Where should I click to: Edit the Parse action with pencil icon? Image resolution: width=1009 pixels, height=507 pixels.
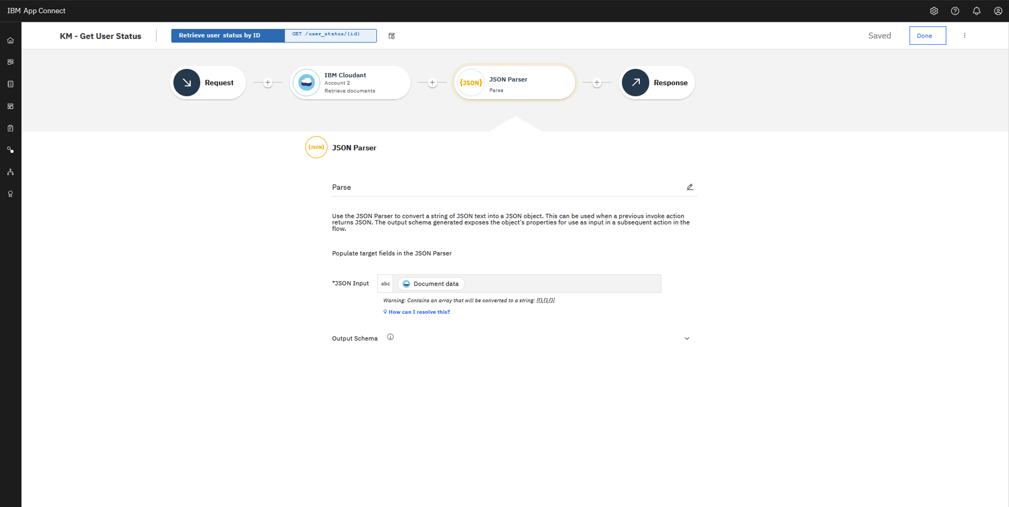point(690,187)
